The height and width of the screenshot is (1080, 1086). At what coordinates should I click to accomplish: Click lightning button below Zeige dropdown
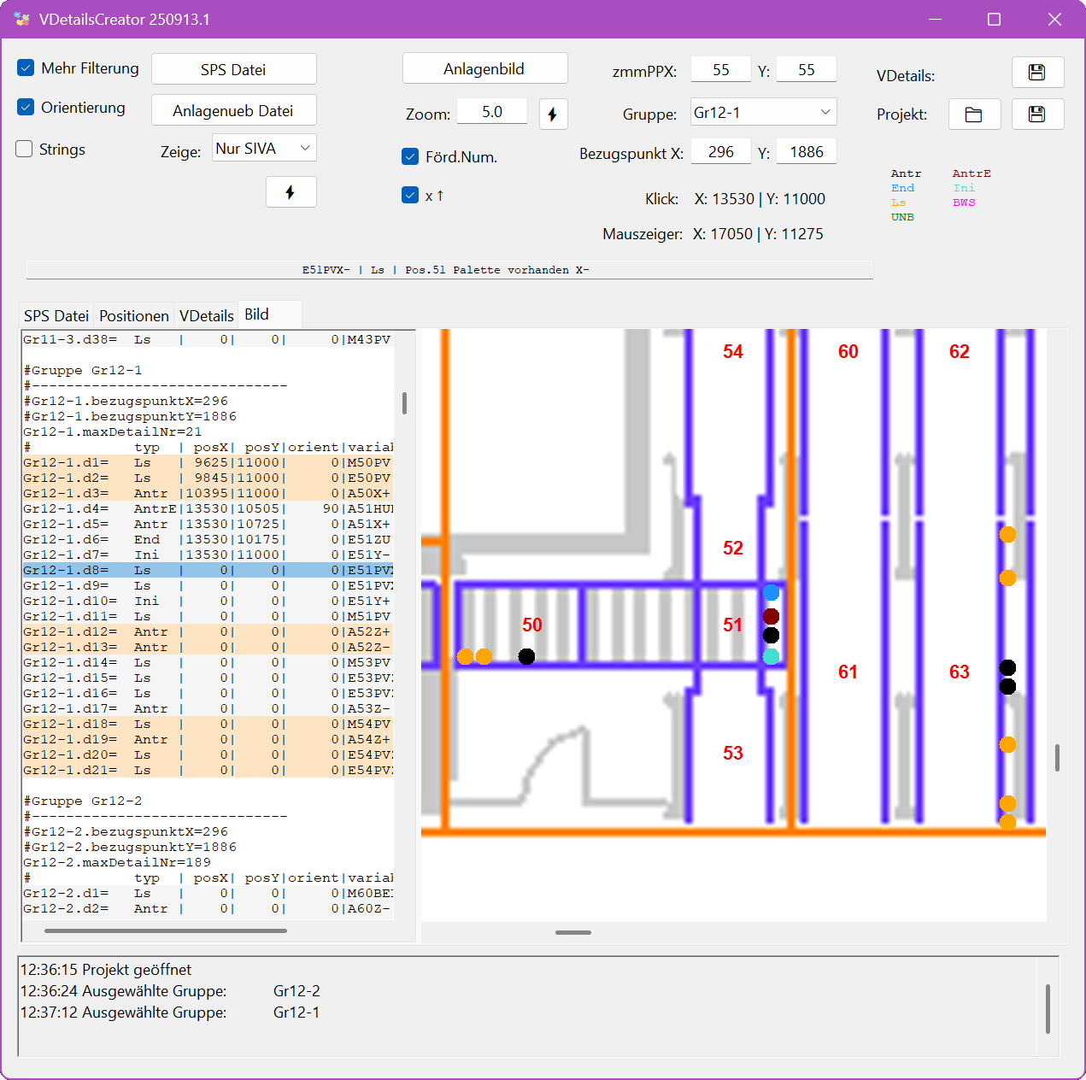[291, 192]
